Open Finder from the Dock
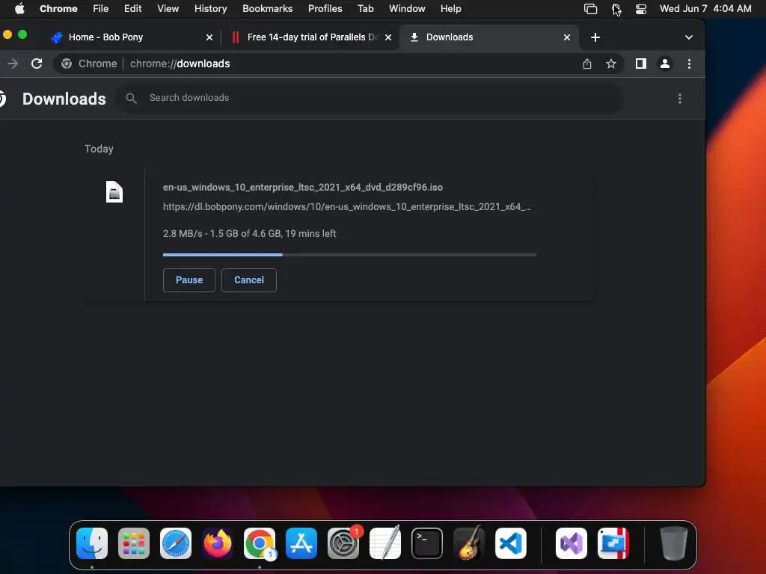This screenshot has height=574, width=766. coord(92,543)
